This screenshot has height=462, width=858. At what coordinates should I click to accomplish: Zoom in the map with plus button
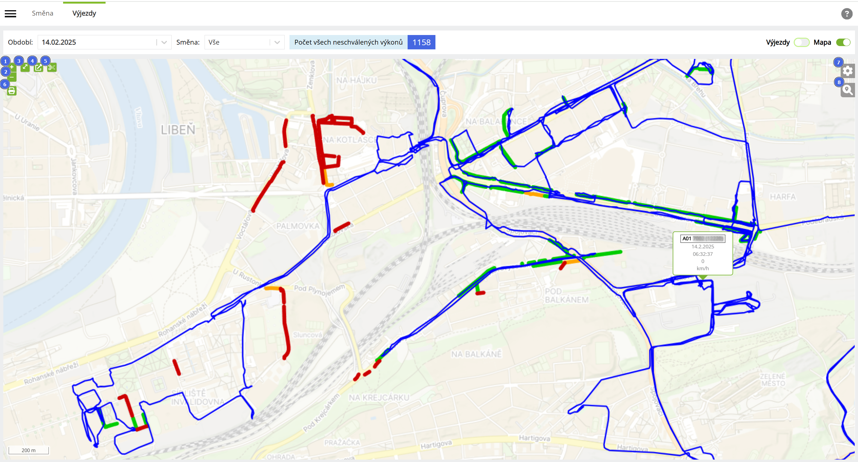pos(12,67)
